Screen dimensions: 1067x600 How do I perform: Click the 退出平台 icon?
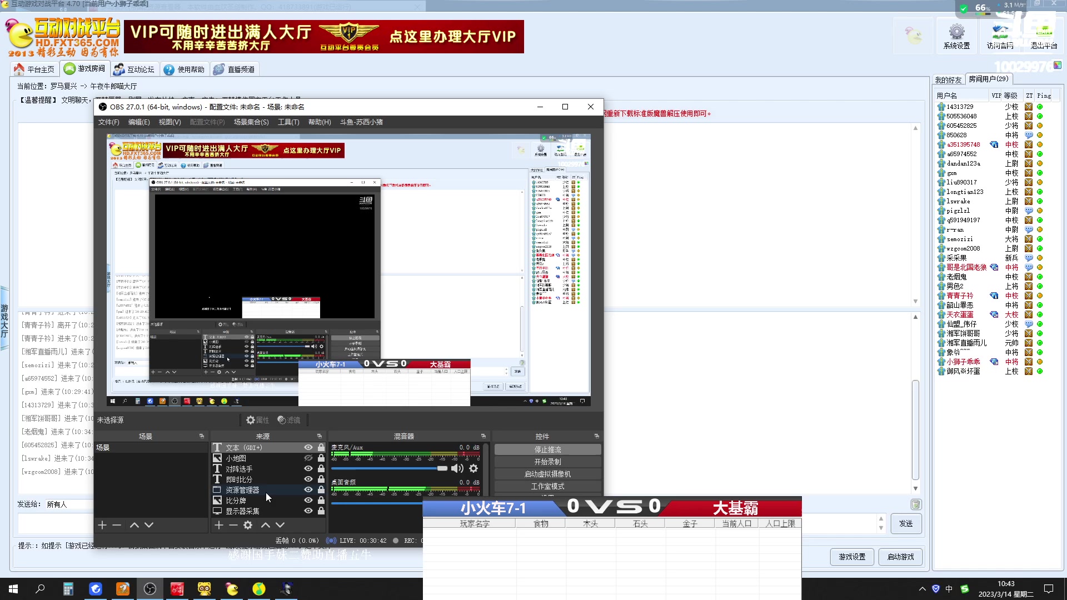(1044, 37)
